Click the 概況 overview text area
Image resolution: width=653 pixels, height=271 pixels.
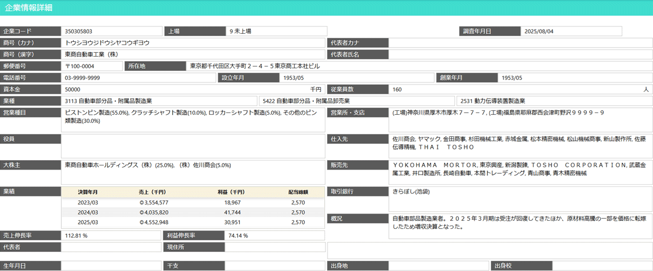(520, 226)
